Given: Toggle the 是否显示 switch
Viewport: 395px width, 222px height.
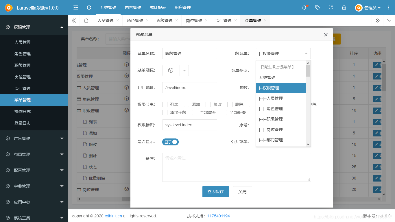Looking at the screenshot, I should pyautogui.click(x=170, y=142).
